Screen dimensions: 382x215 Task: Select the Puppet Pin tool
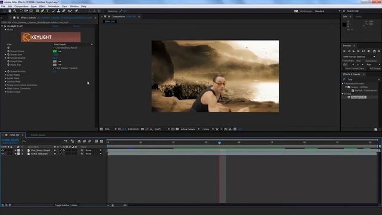76,11
